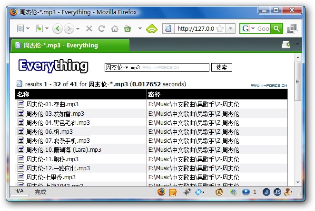Click the scrollbar down arrow
Viewport: 315px width, 211px height.
pyautogui.click(x=298, y=183)
